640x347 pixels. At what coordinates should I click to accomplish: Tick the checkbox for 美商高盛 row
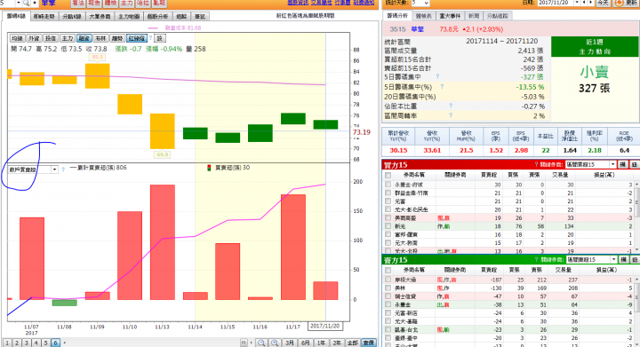388,218
